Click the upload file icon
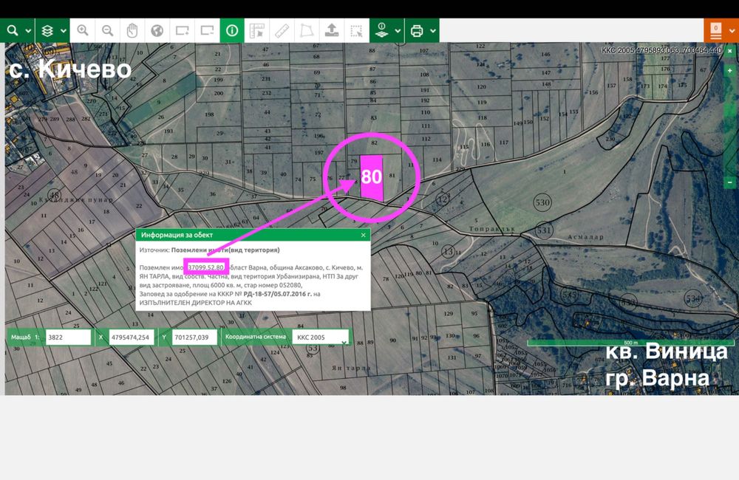 point(332,31)
